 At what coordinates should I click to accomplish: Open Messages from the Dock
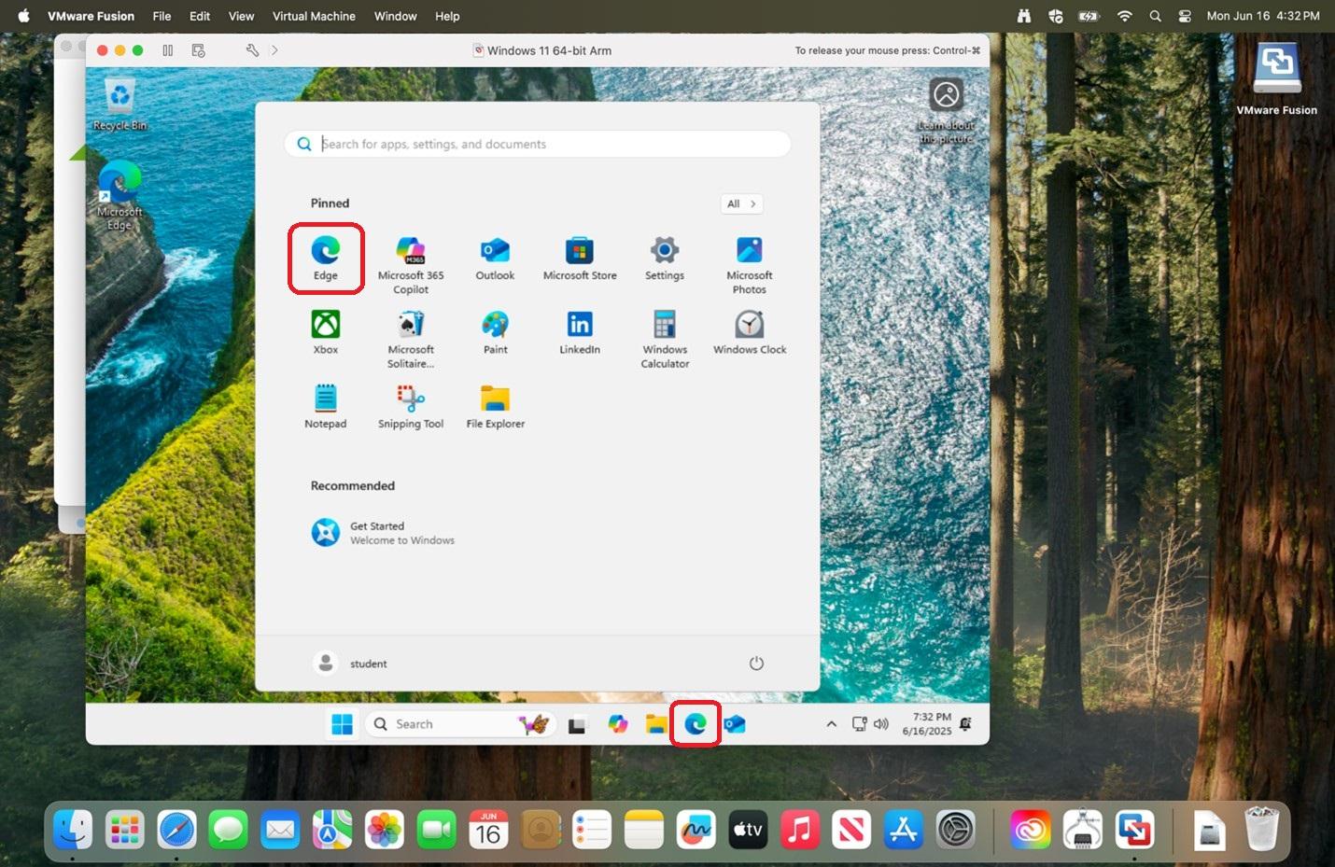point(228,829)
